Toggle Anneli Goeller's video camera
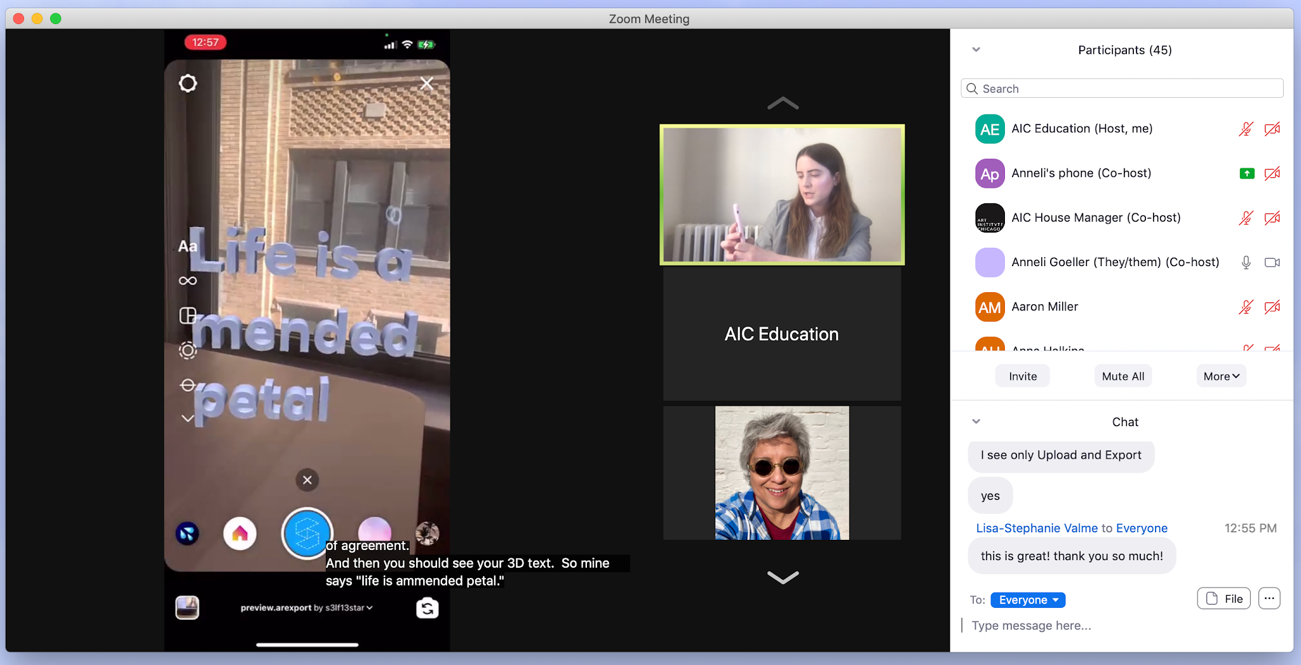 1272,262
